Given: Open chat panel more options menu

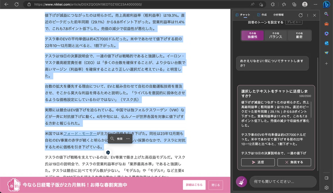Looking at the screenshot, I should point(307,15).
